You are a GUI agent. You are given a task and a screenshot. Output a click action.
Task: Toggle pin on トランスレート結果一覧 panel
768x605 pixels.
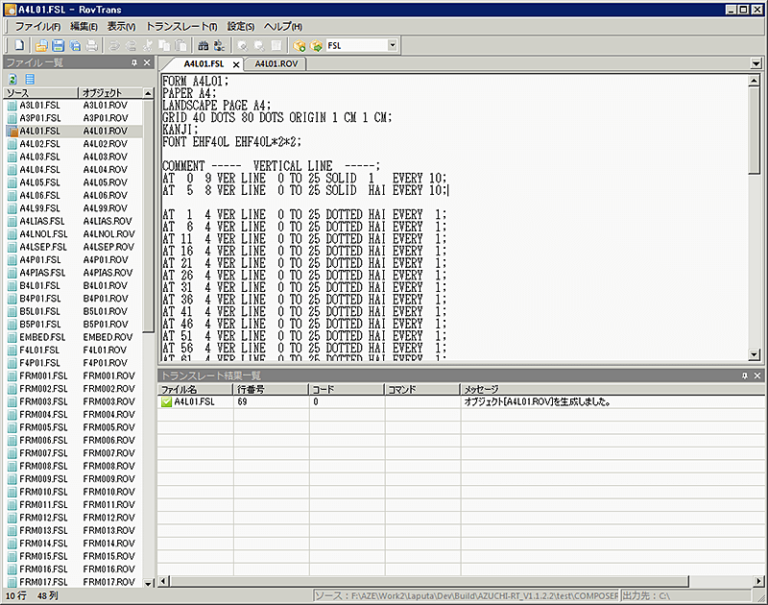744,375
